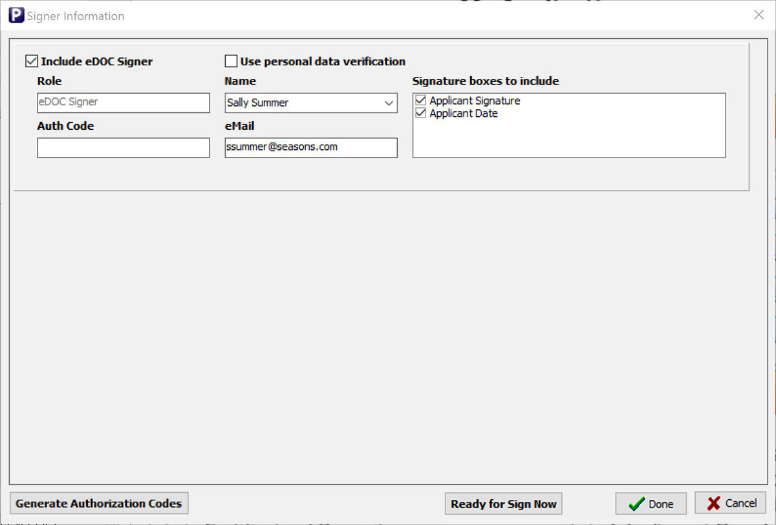This screenshot has height=525, width=776.
Task: Enable Use personal data verification
Action: click(x=231, y=61)
